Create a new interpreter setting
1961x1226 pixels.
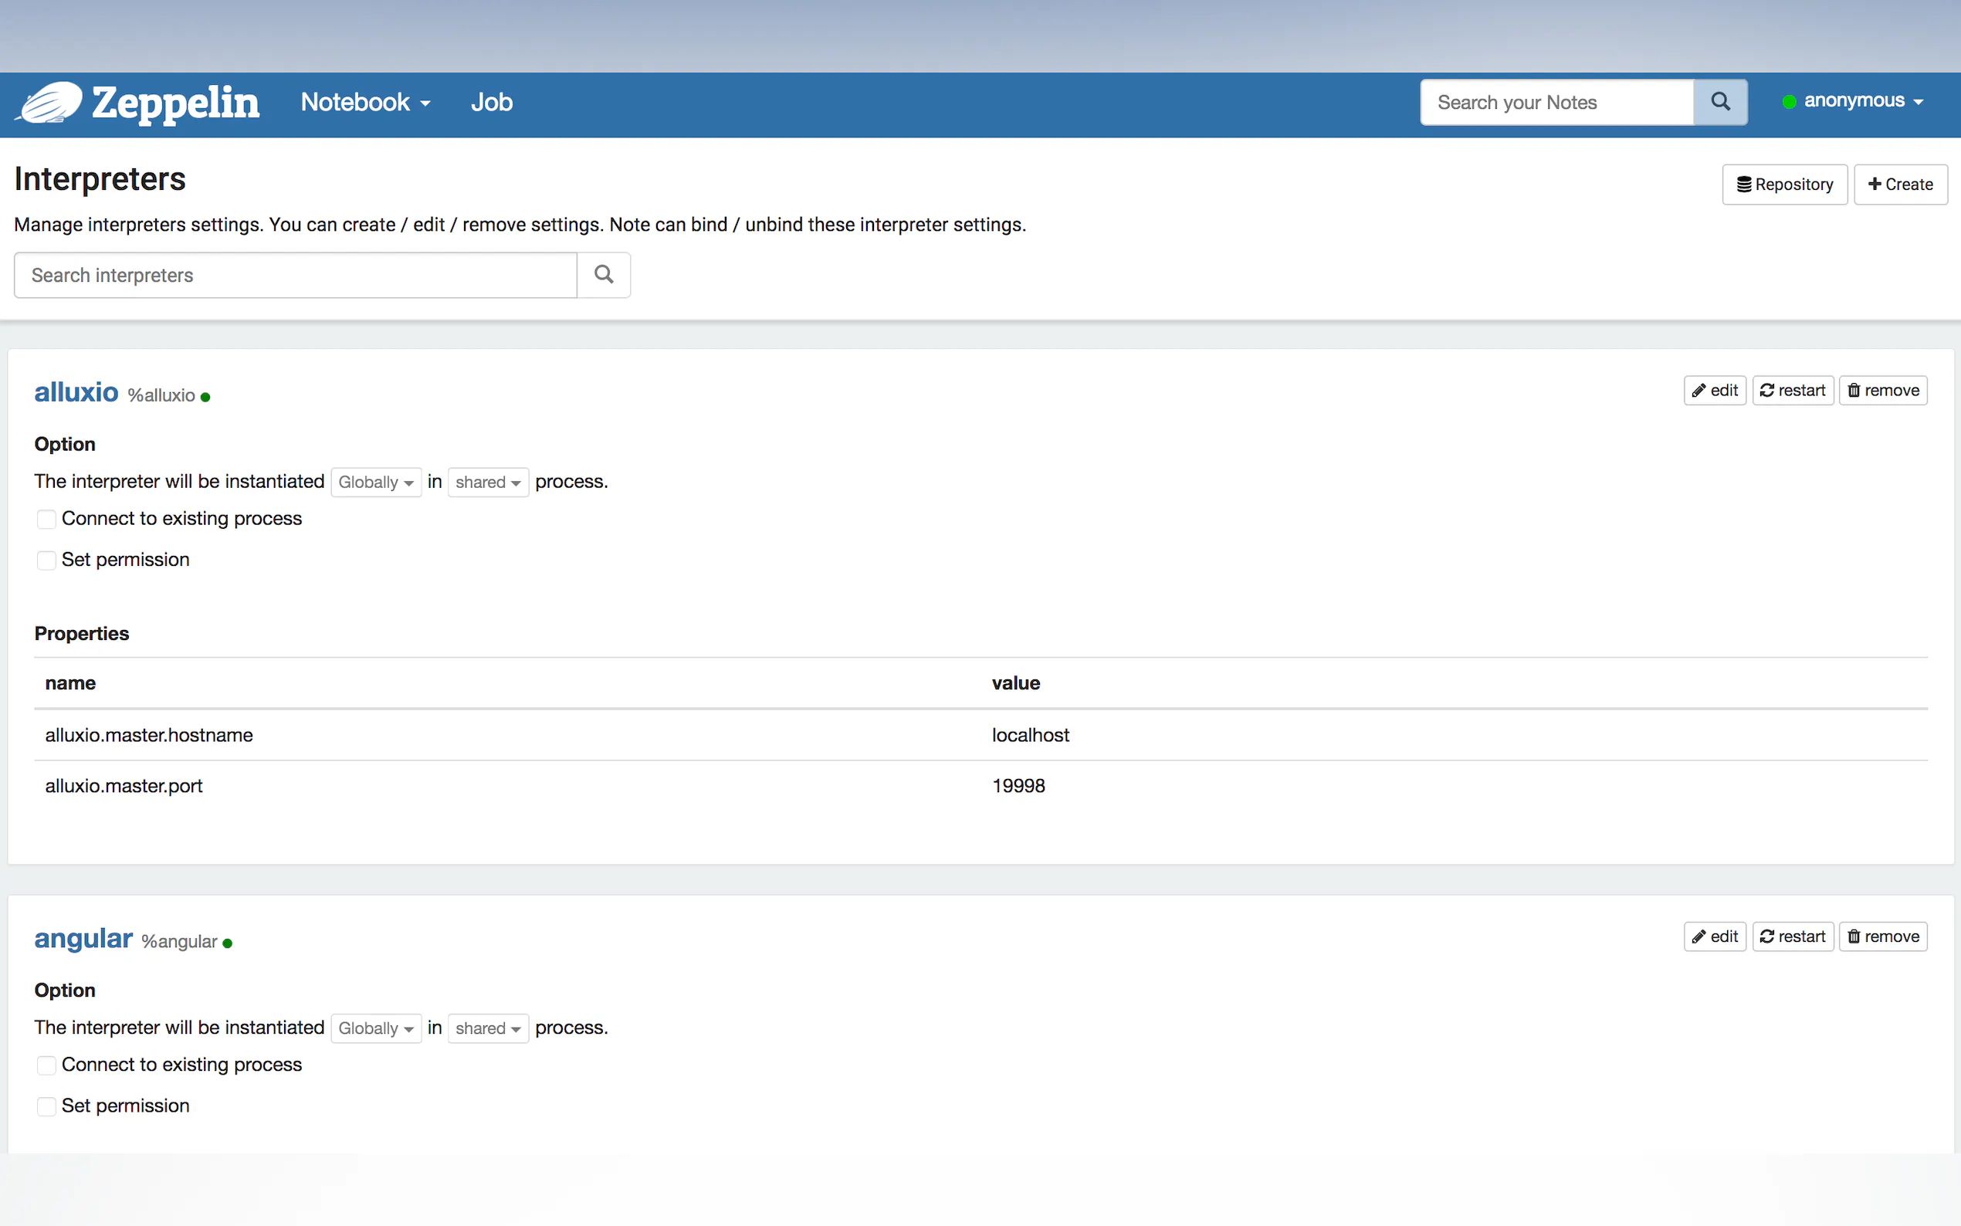click(x=1899, y=185)
